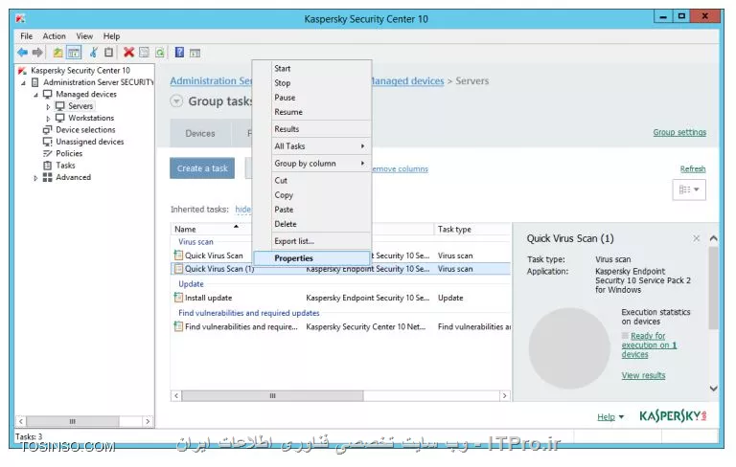Open All Tasks submenu in context menu
This screenshot has width=736, height=467.
point(319,146)
